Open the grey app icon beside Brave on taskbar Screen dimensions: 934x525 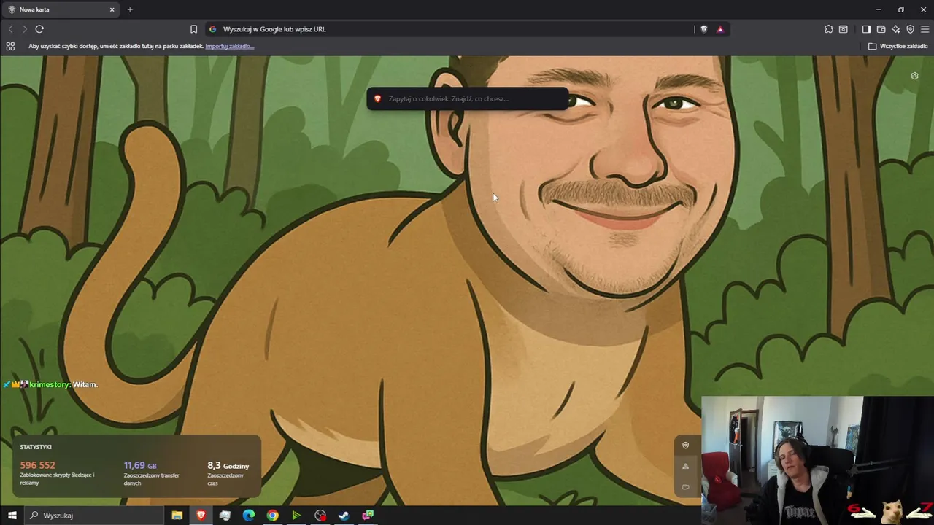click(225, 516)
